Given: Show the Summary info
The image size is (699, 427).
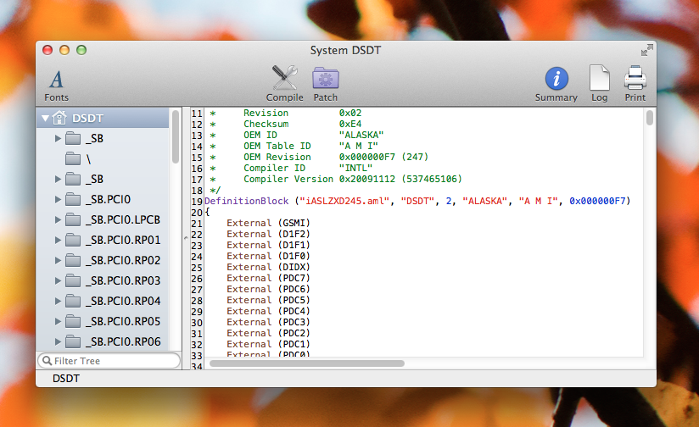Looking at the screenshot, I should tap(556, 85).
